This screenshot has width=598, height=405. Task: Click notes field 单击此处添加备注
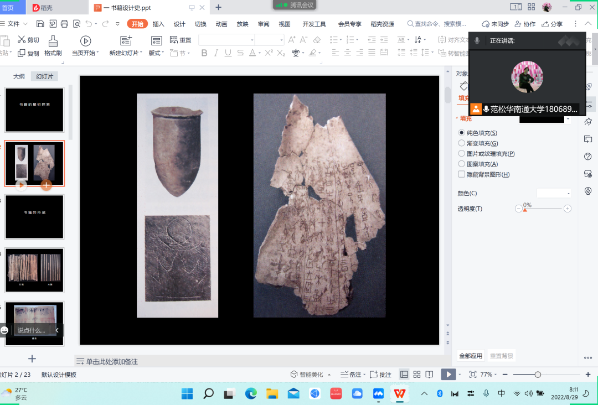112,361
